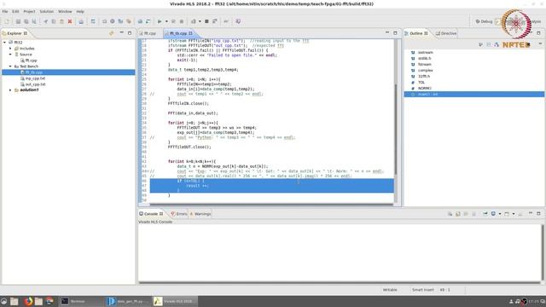Click the link-with-editor icon in Explorer header
This screenshot has width=546, height=307.
pyautogui.click(x=112, y=33)
